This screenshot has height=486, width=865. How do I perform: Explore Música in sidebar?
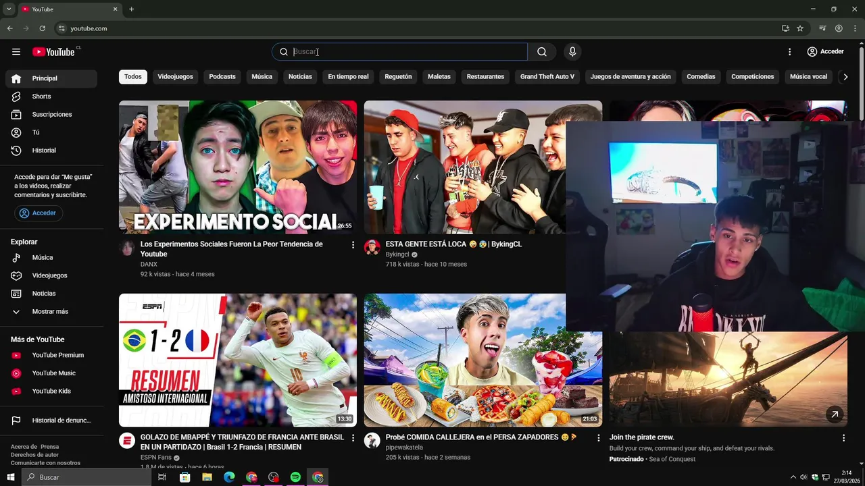click(x=51, y=257)
